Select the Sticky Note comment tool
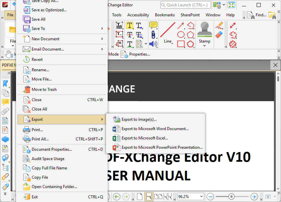 coord(153,25)
